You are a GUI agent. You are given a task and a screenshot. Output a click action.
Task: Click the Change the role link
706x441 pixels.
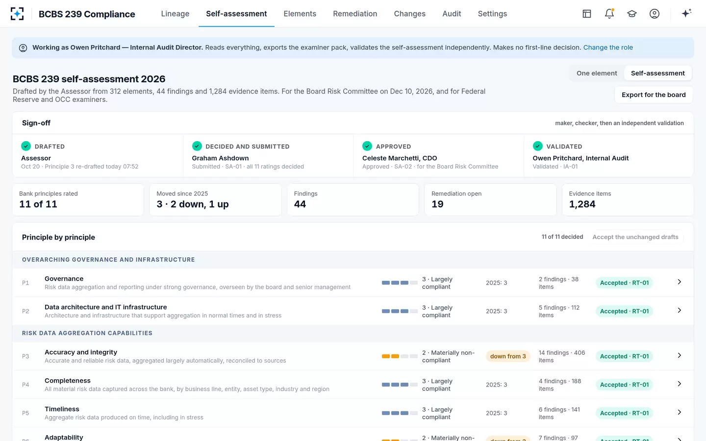[608, 48]
